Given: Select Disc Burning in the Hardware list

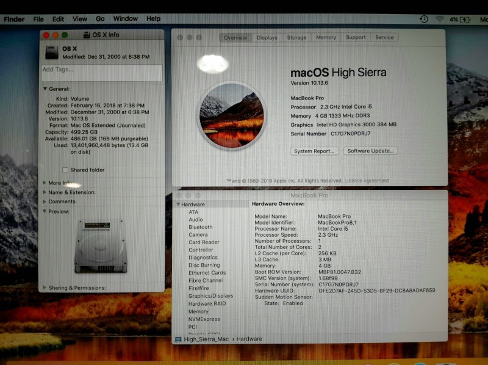Looking at the screenshot, I should [204, 265].
